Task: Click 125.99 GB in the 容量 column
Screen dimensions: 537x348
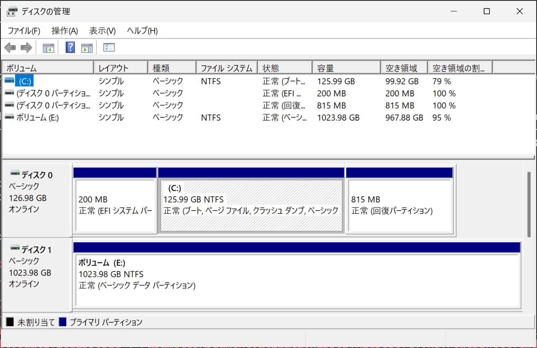Action: tap(336, 81)
